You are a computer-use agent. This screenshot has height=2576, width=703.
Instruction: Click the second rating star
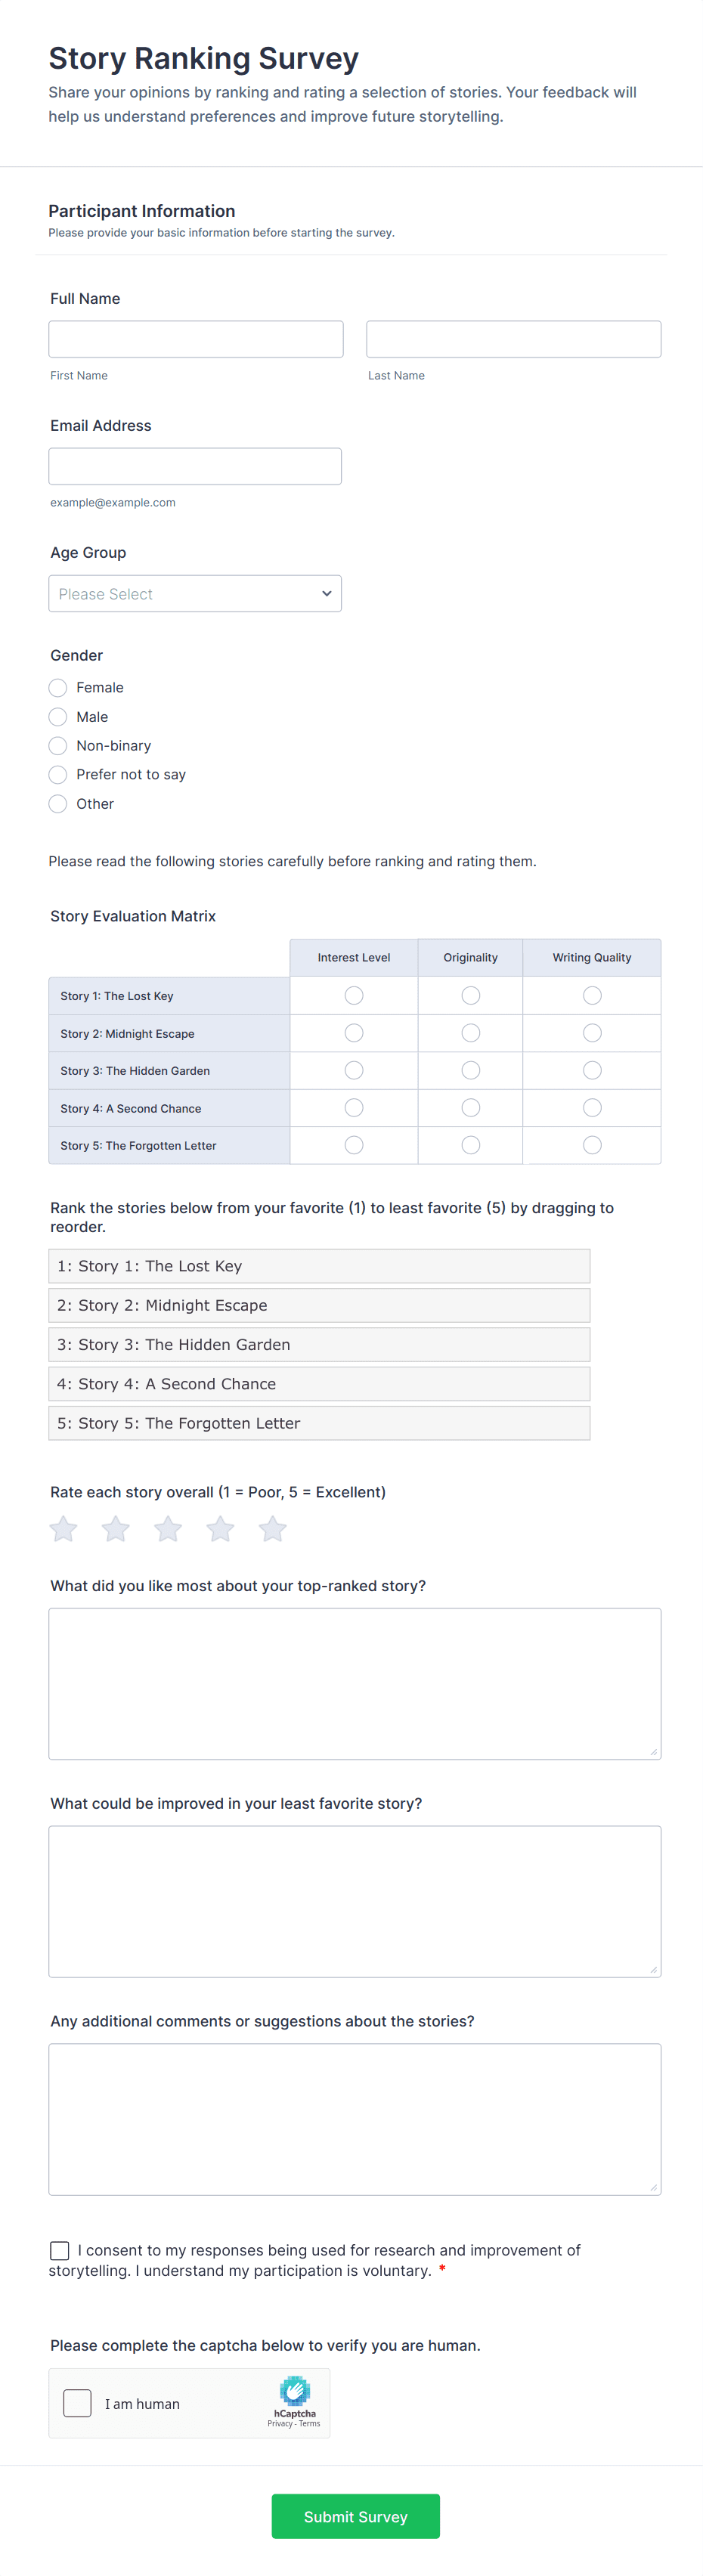pos(116,1529)
